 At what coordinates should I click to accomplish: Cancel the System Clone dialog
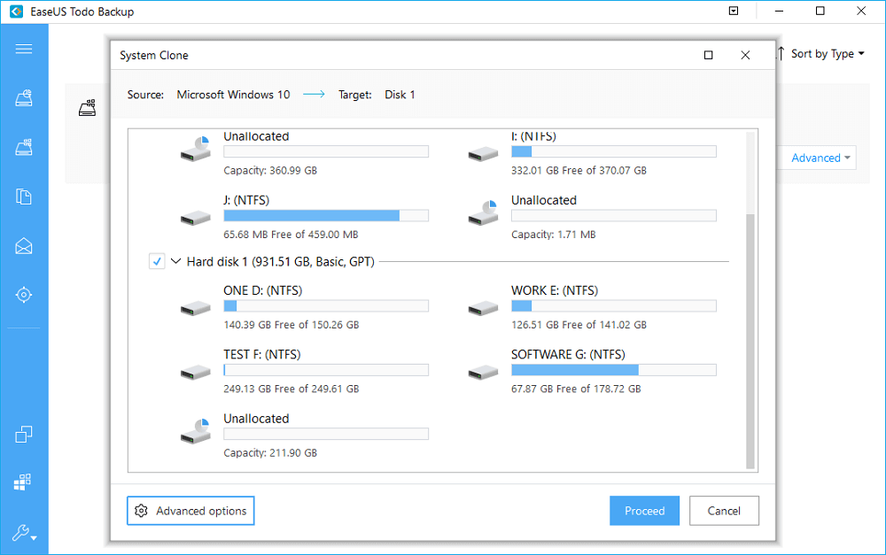coord(724,511)
